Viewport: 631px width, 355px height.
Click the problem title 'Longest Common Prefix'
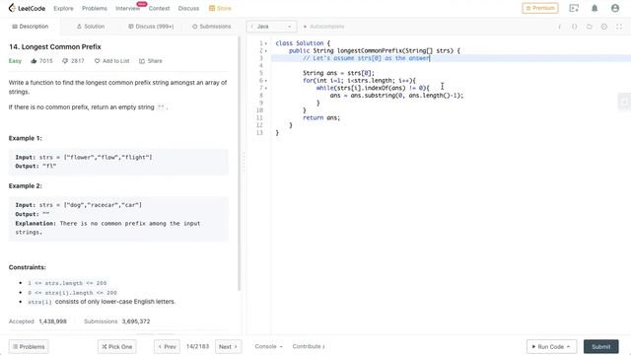coord(61,46)
